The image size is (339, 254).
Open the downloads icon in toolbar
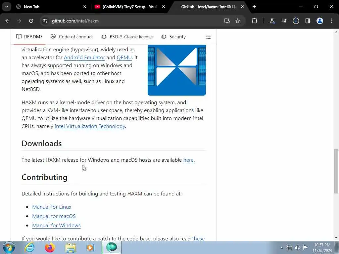click(296, 21)
